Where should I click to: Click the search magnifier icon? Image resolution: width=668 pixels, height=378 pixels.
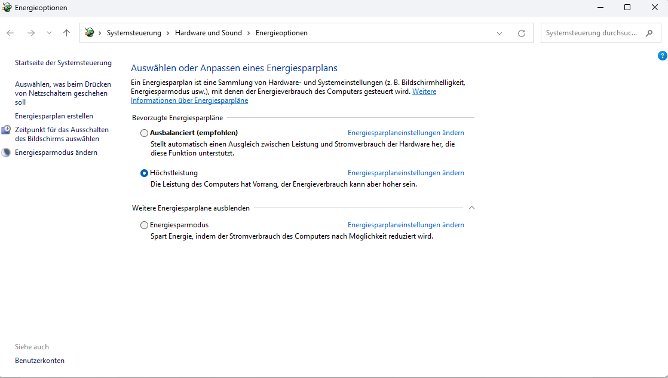(649, 33)
